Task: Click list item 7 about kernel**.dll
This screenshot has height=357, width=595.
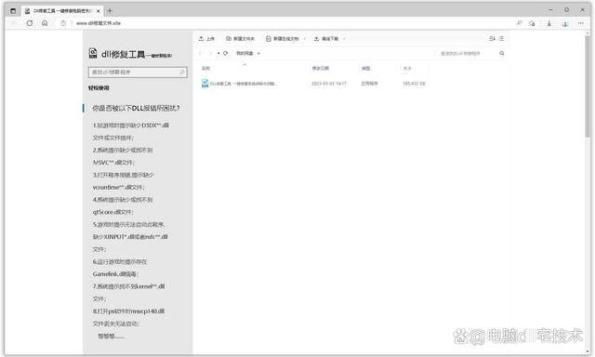Action: click(x=128, y=293)
